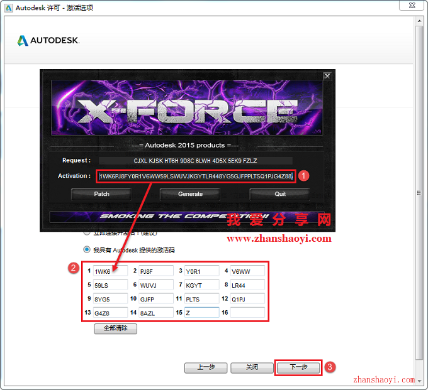Close the Autodesk license window
The image size is (428, 390).
click(412, 5)
